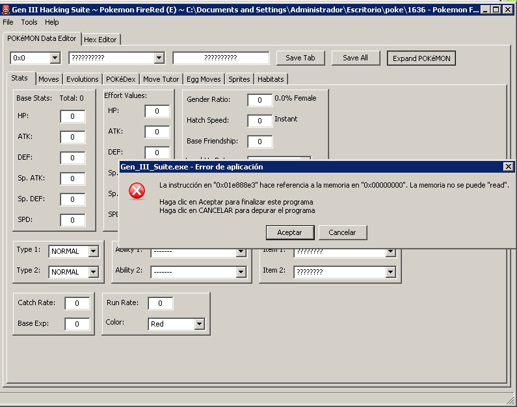Maximize the Gen III Hacking Suite window

(496, 10)
